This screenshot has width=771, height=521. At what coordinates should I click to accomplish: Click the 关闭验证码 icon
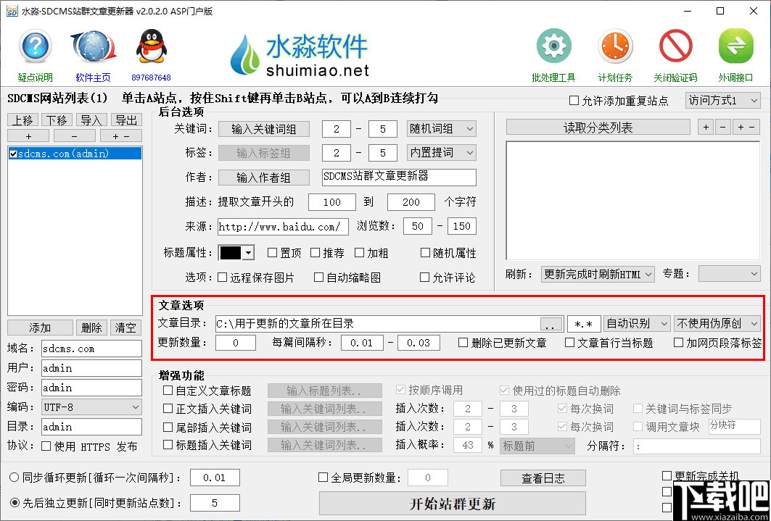click(x=675, y=45)
